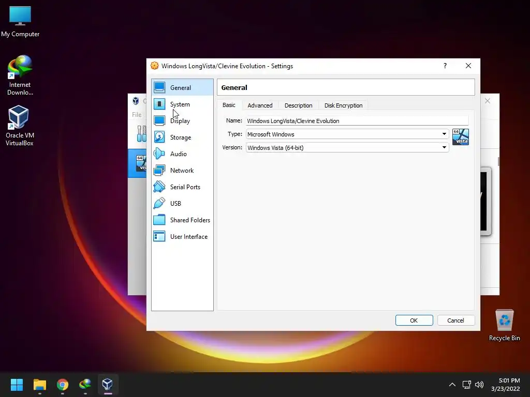Switch to the Description tab
530x397 pixels.
pyautogui.click(x=299, y=105)
